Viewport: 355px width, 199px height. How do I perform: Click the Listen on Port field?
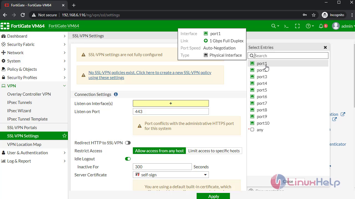[171, 112]
